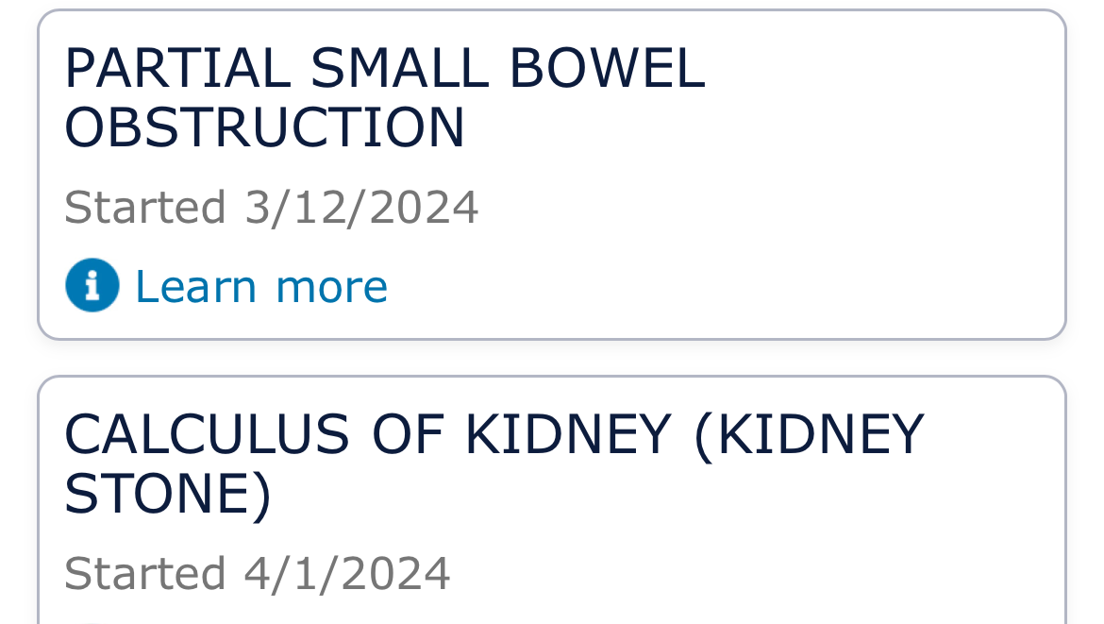Tap the word Started in the bowel card
The image size is (1104, 624).
[x=145, y=207]
